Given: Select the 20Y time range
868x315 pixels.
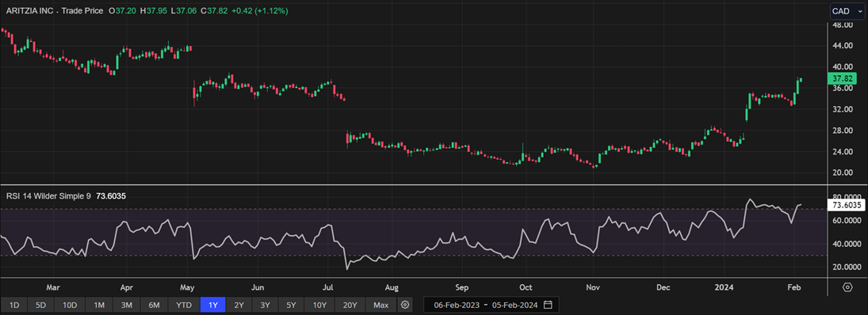Looking at the screenshot, I should 350,305.
